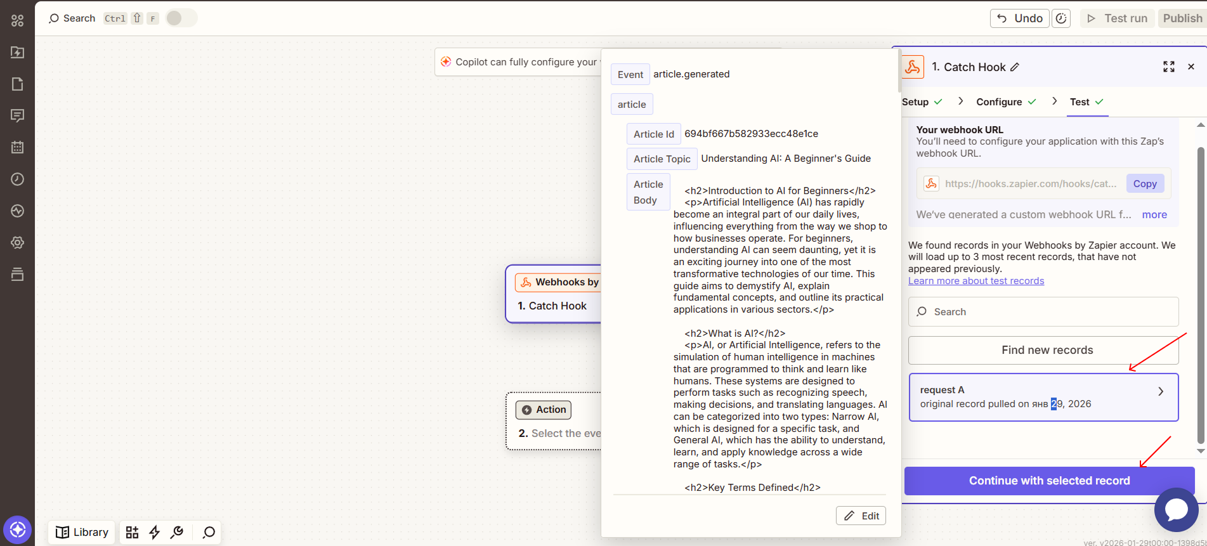Viewport: 1207px width, 546px height.
Task: Switch to the Configure tab
Action: 998,102
